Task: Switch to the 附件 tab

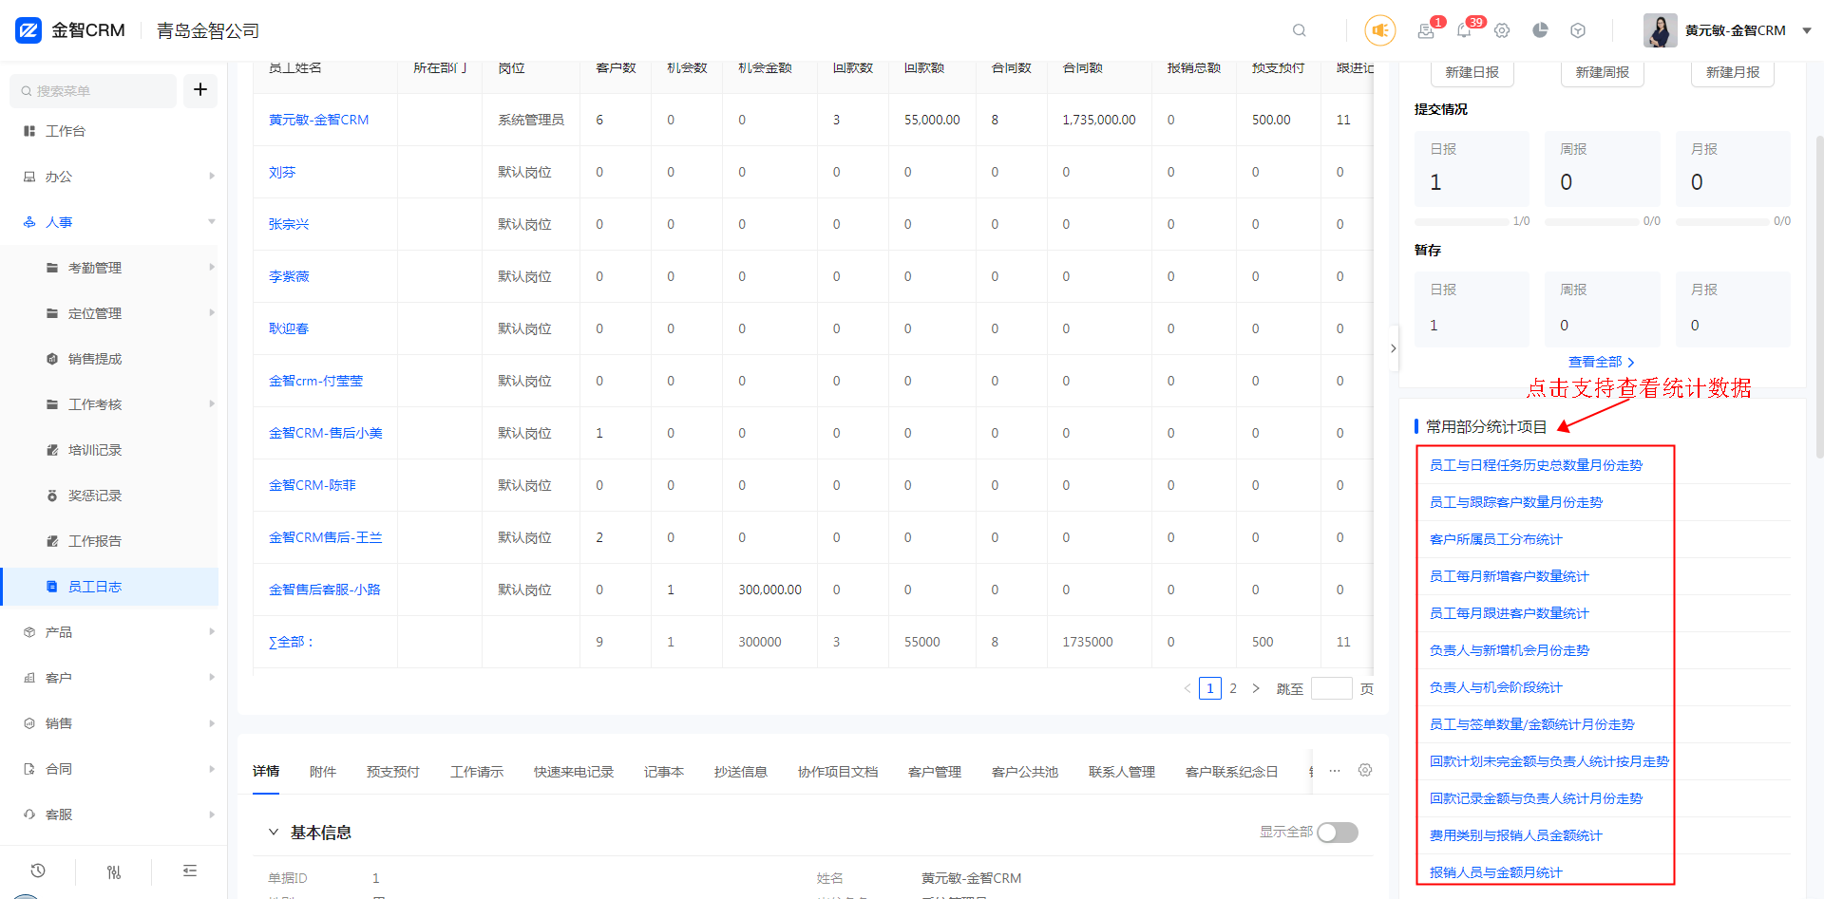Action: [323, 772]
